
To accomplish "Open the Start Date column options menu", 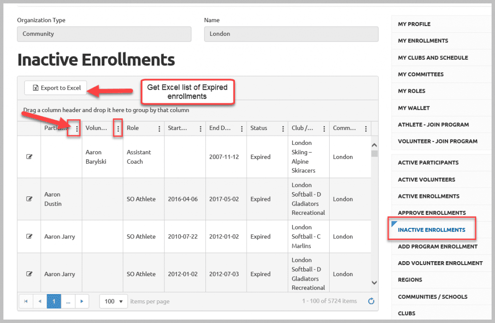I will 201,129.
